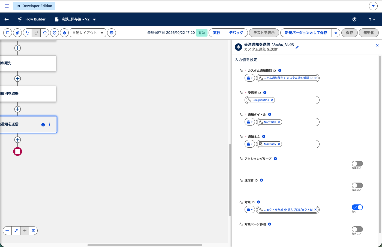Open resource type picker for カスタム通知種別 ID

click(x=249, y=78)
